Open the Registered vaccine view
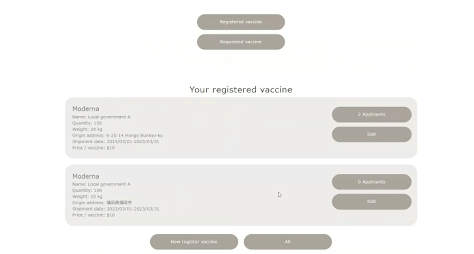Screen dimensions: 474x254 click(241, 22)
